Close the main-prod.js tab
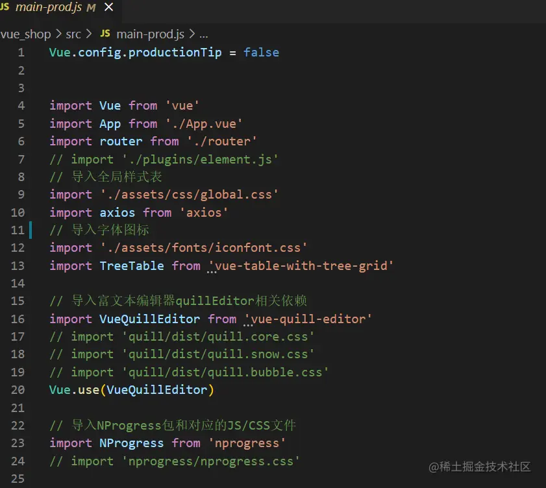This screenshot has height=488, width=546. [x=108, y=8]
